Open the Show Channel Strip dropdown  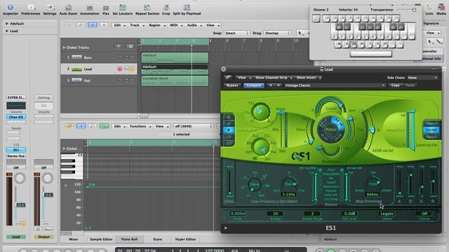click(x=274, y=78)
